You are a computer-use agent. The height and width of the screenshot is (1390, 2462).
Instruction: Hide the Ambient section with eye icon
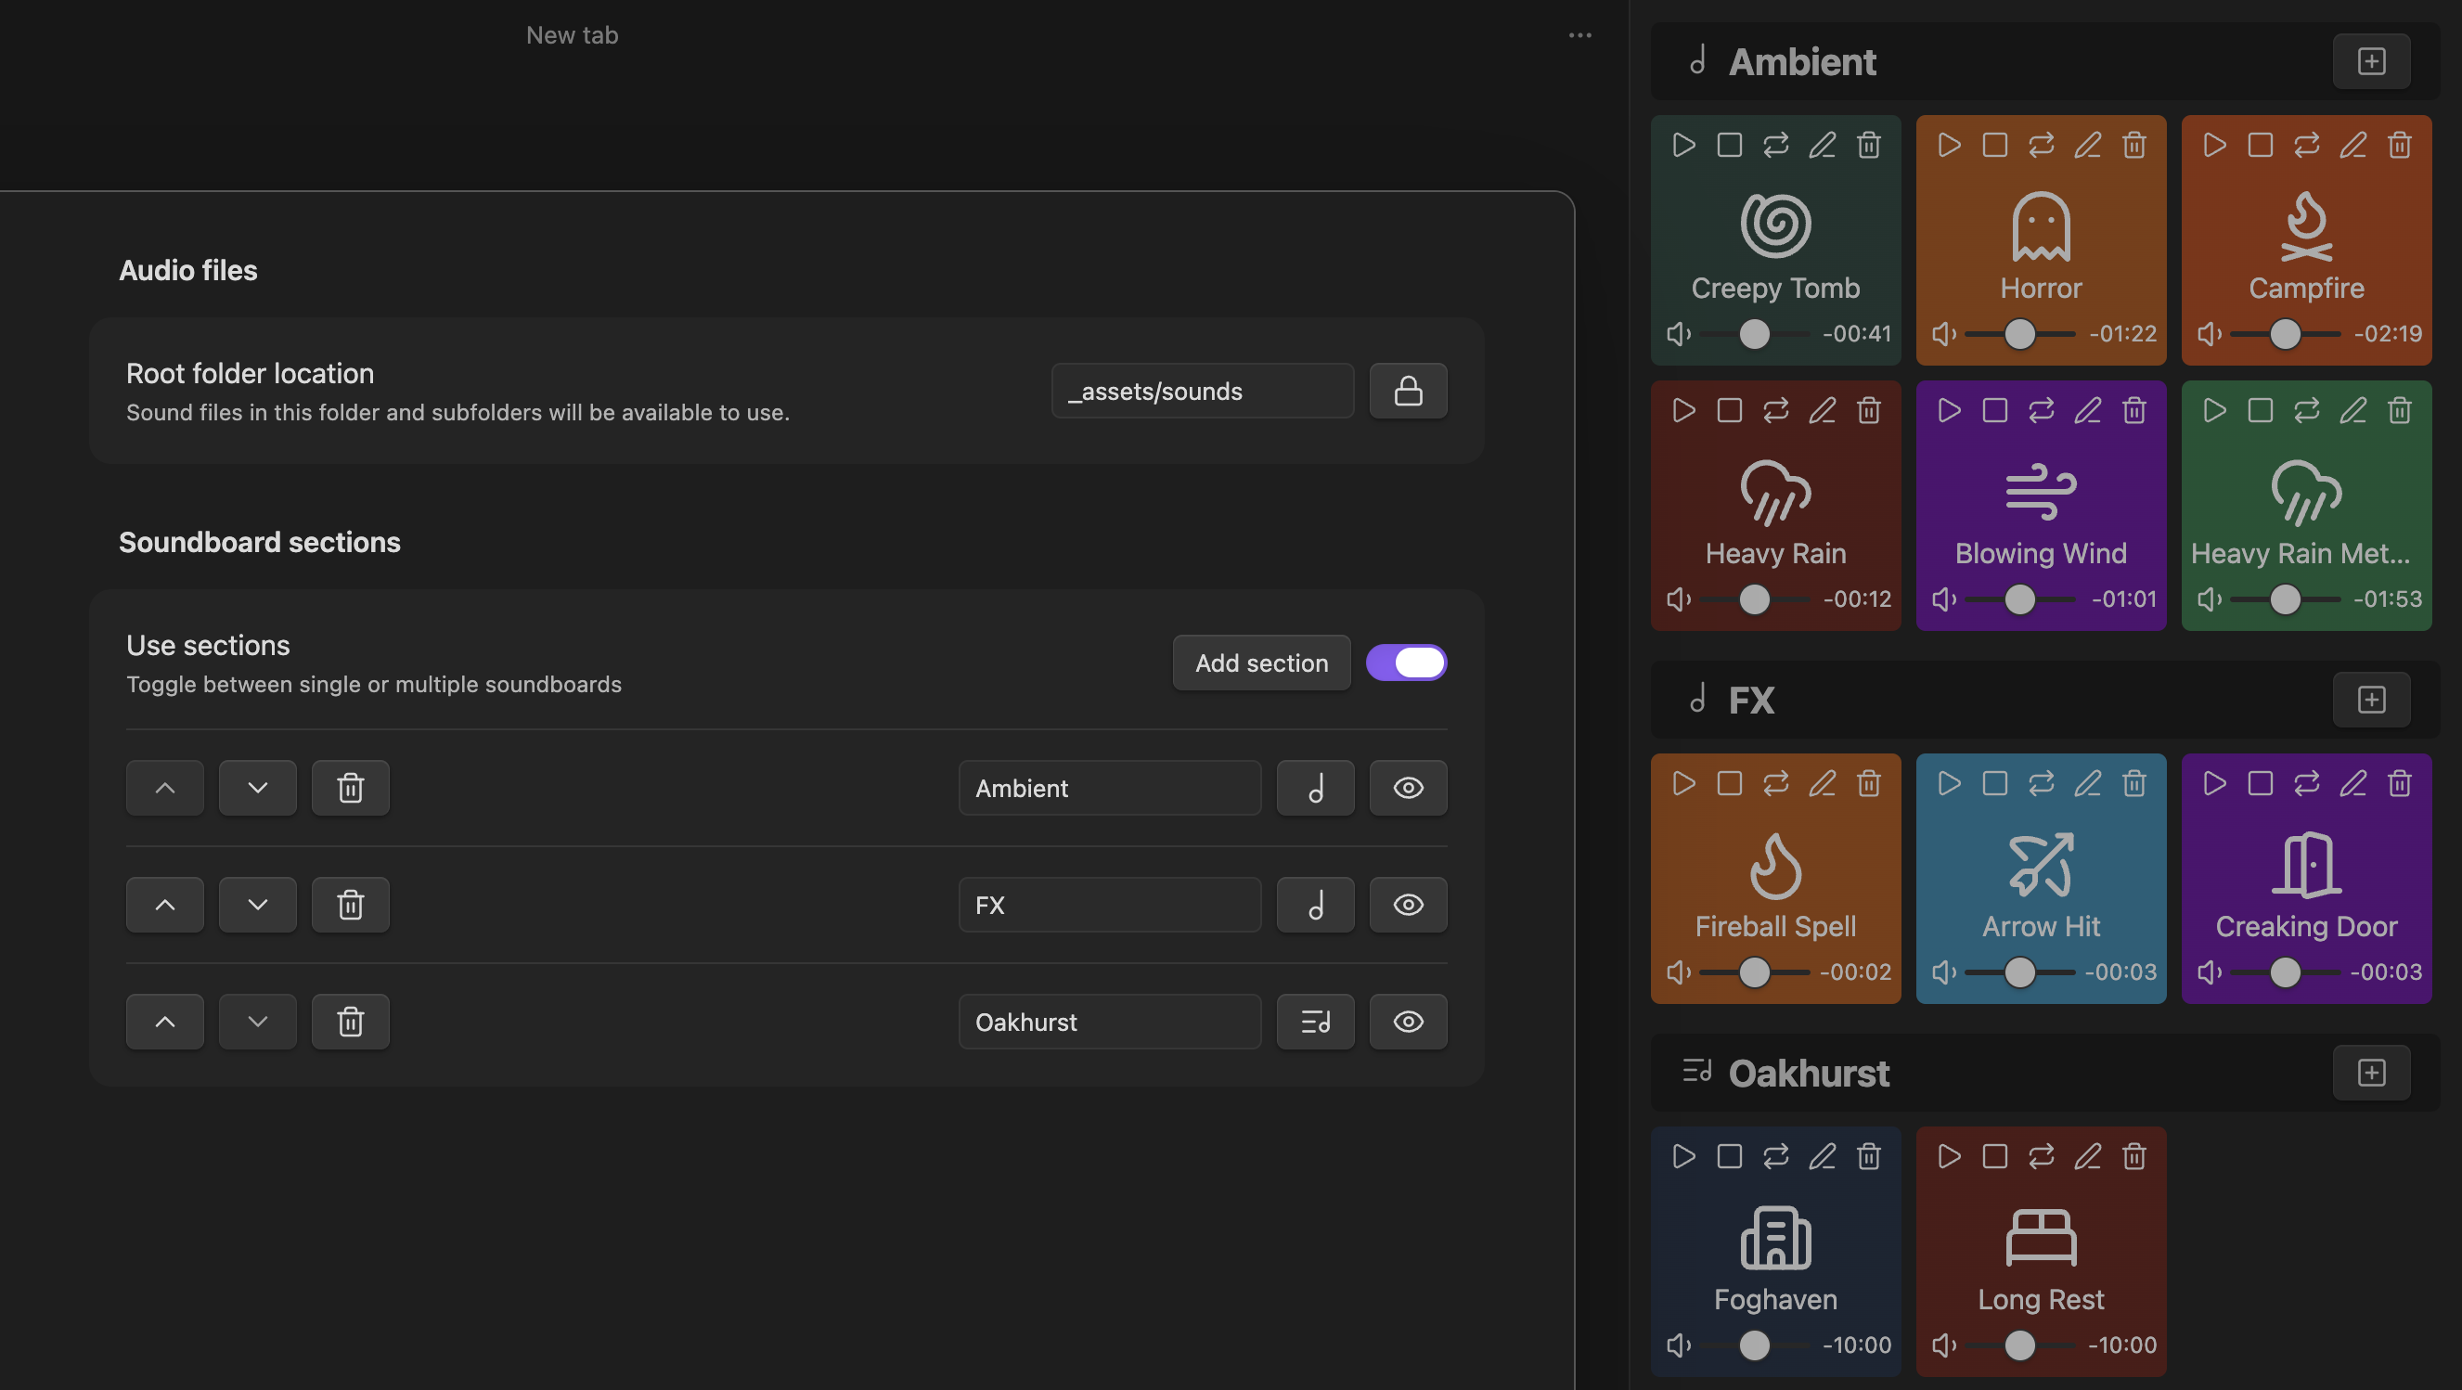(x=1407, y=788)
